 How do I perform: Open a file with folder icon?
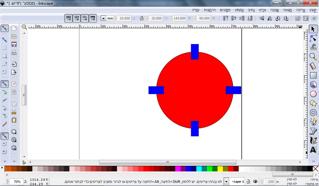(x=14, y=36)
